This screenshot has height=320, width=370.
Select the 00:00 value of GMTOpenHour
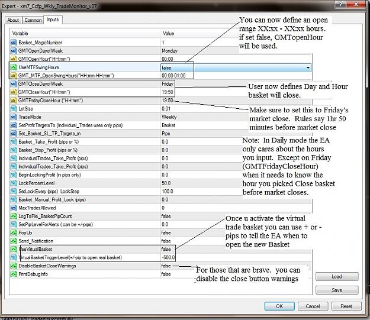point(168,59)
